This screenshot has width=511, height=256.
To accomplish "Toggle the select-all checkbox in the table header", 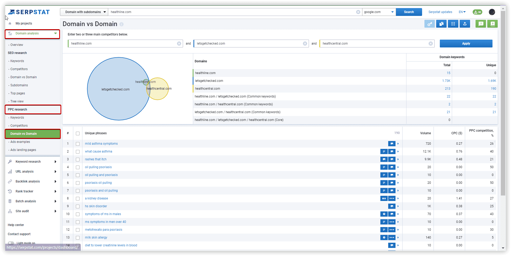I will (x=78, y=133).
